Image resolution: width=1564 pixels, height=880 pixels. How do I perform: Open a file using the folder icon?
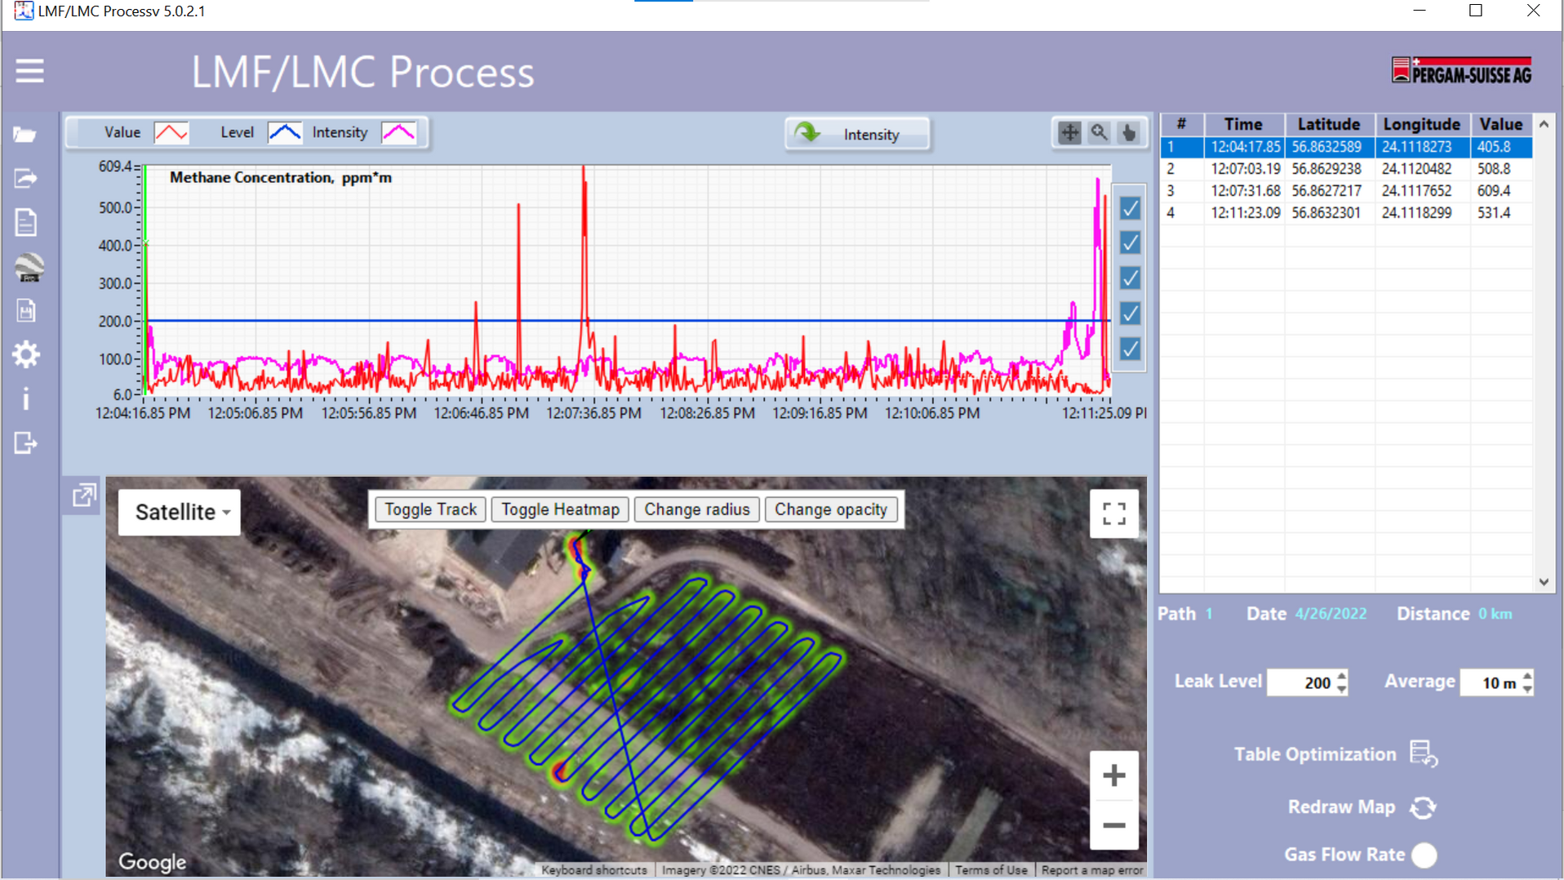click(26, 134)
